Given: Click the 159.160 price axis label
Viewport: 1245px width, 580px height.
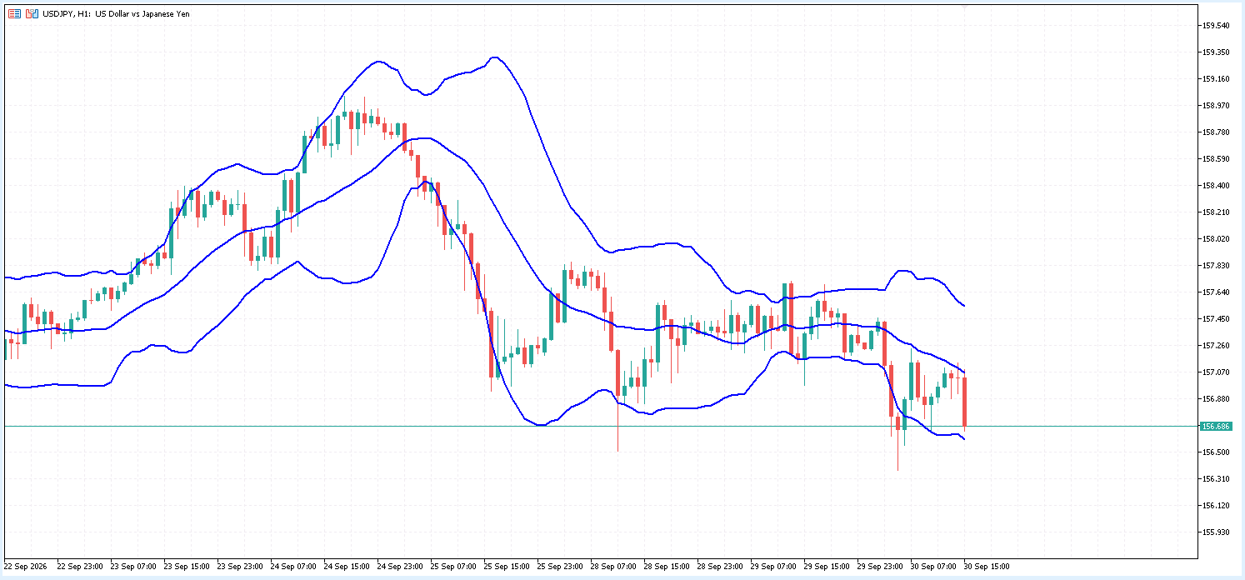Looking at the screenshot, I should (1216, 79).
